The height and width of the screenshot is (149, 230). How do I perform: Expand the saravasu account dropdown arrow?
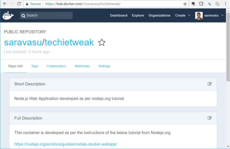[222, 15]
